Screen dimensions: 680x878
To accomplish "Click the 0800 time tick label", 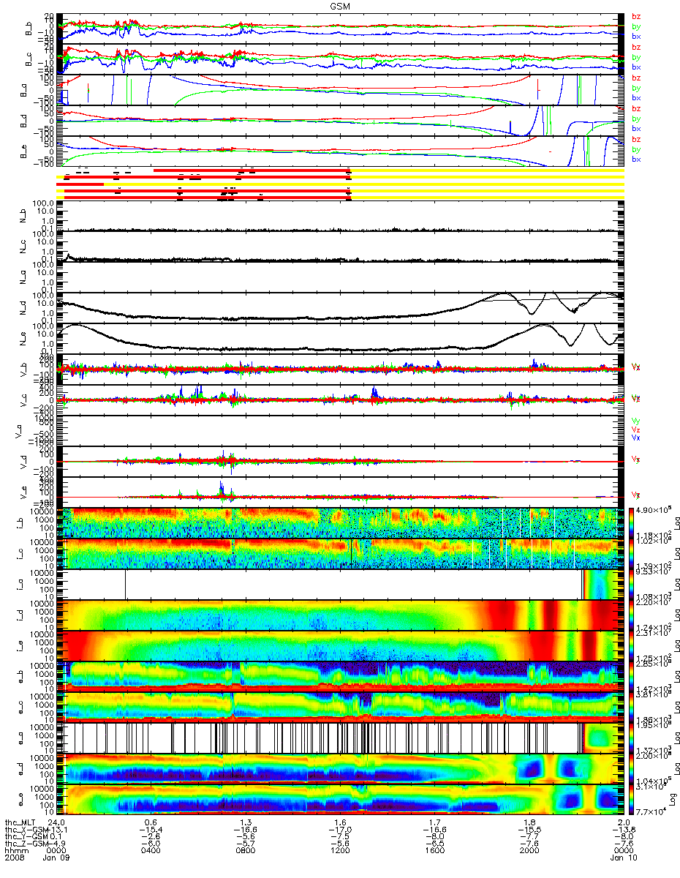I will tap(246, 851).
